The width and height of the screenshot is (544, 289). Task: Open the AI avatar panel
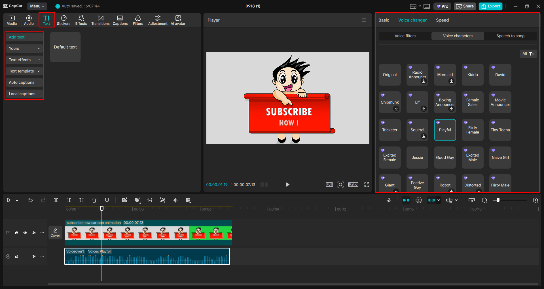[x=178, y=20]
